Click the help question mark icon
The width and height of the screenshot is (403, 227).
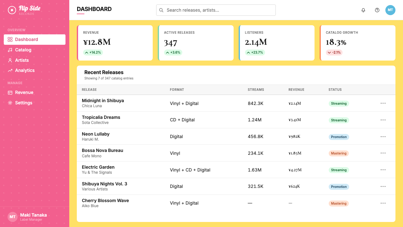[x=377, y=10]
